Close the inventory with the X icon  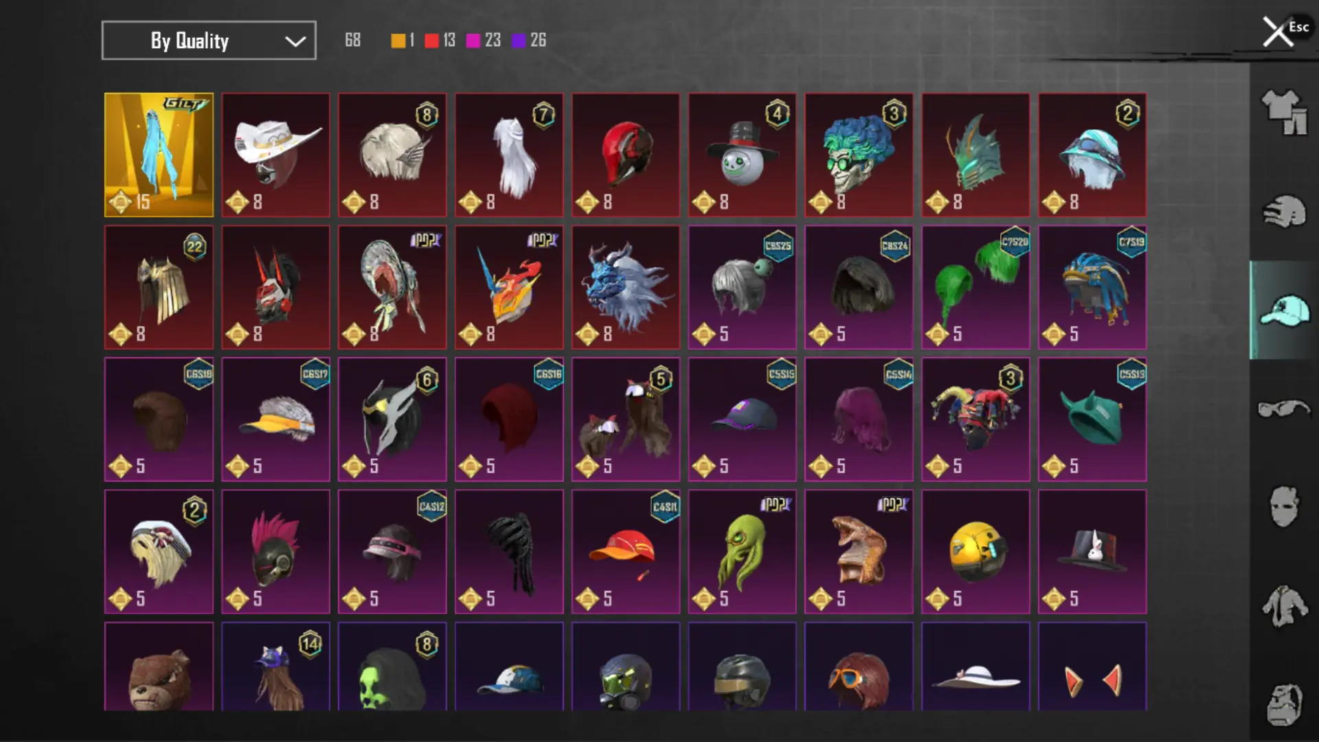1278,32
